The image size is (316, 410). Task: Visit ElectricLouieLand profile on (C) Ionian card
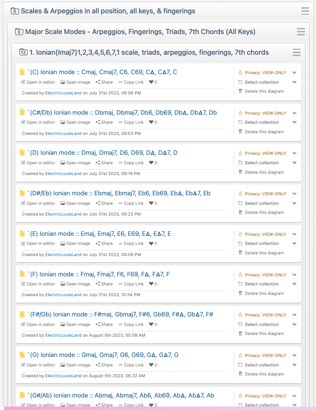point(63,93)
